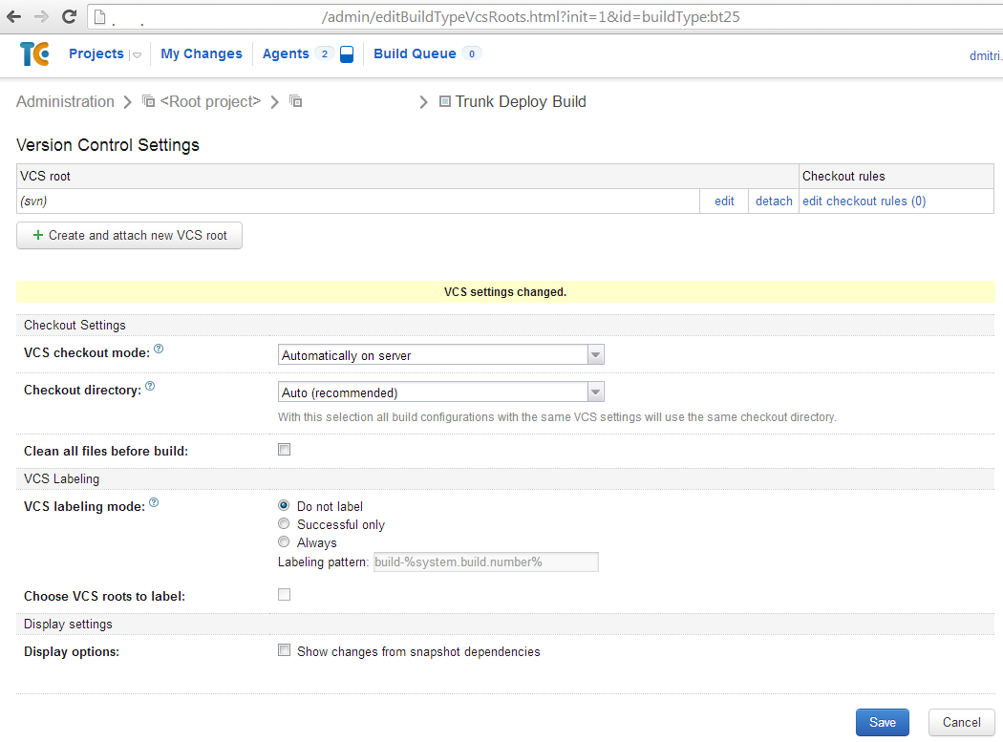Click the TeamCity logo icon

click(x=34, y=53)
